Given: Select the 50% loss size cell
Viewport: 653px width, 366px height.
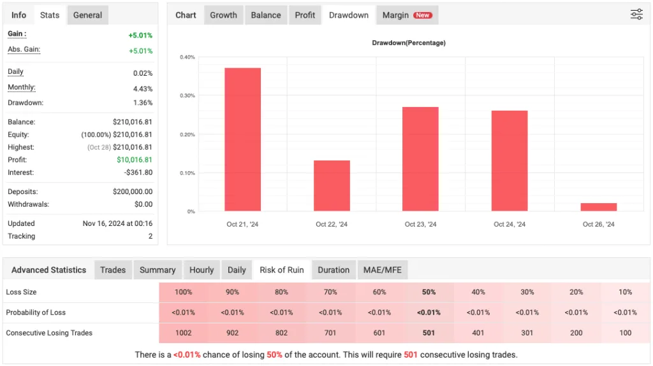Looking at the screenshot, I should (429, 292).
